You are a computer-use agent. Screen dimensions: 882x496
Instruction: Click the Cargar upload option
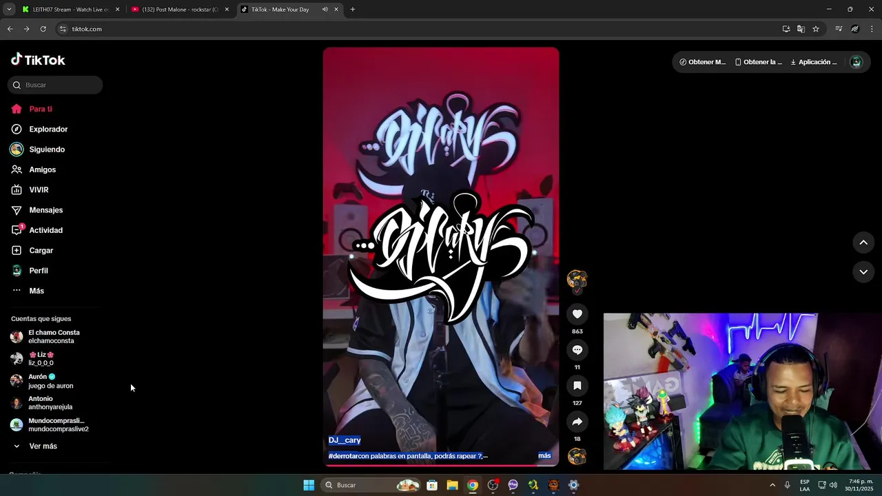41,250
